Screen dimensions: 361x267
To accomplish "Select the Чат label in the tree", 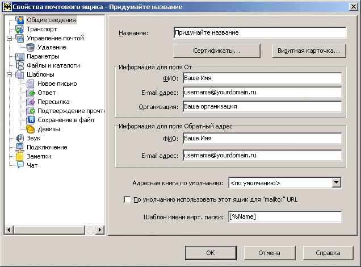I will 32,165.
